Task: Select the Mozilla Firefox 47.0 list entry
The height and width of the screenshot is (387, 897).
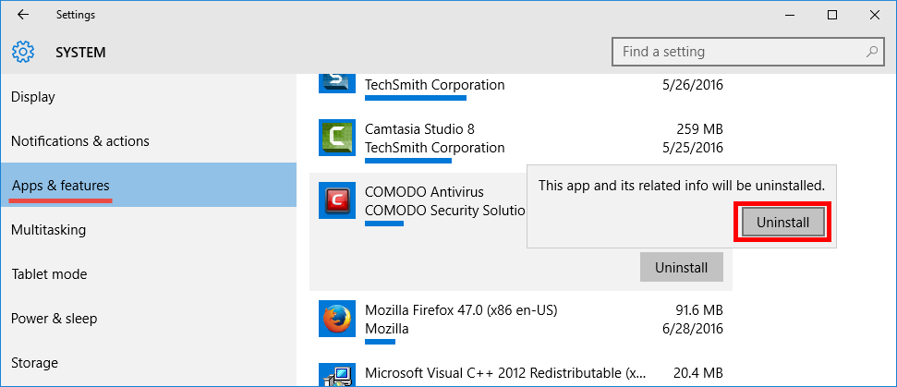Action: point(517,319)
